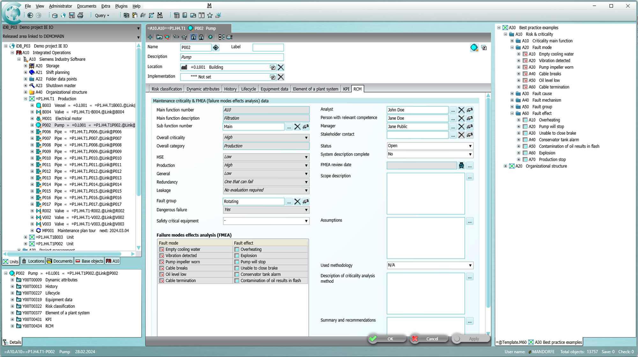Click the favorites star icon
Viewport: 638px width, 357px height.
(x=210, y=15)
